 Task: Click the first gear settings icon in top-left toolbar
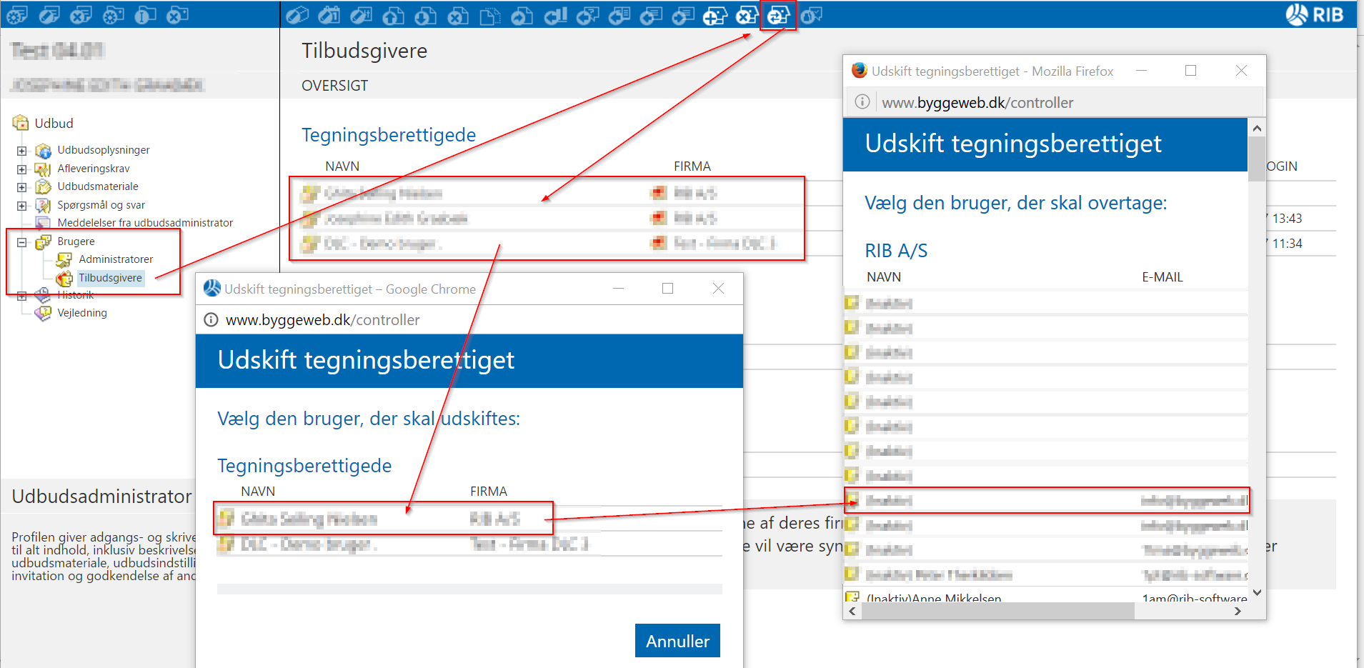coord(17,15)
